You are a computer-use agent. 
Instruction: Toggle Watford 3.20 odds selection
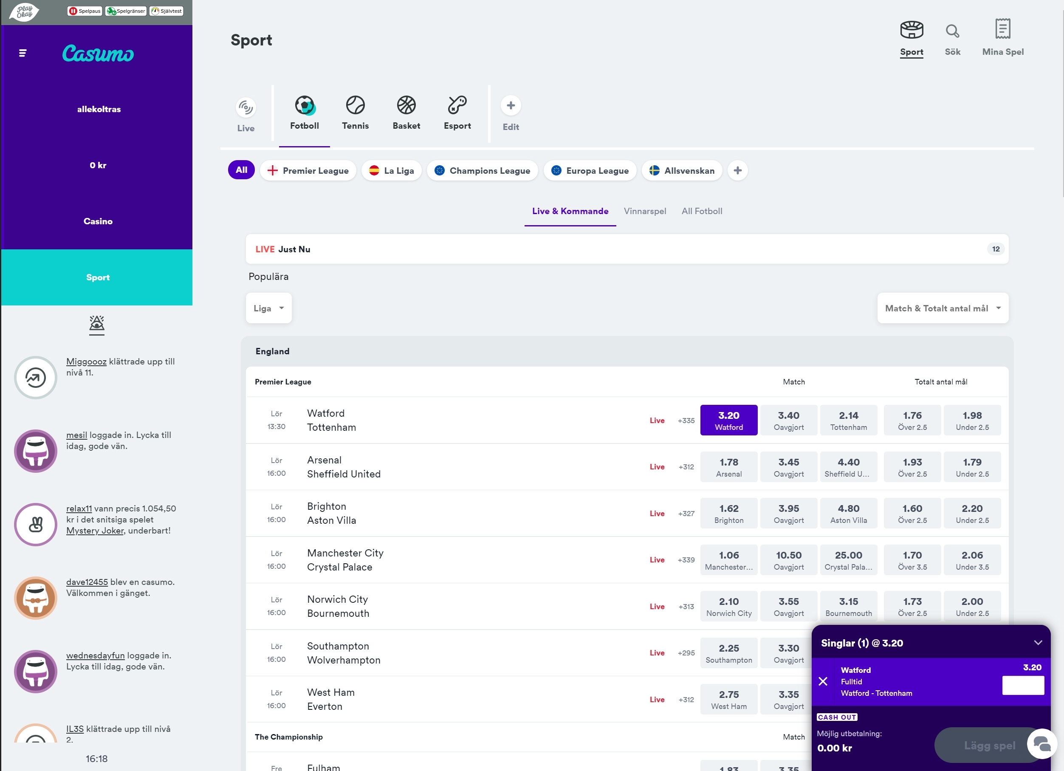click(x=728, y=420)
